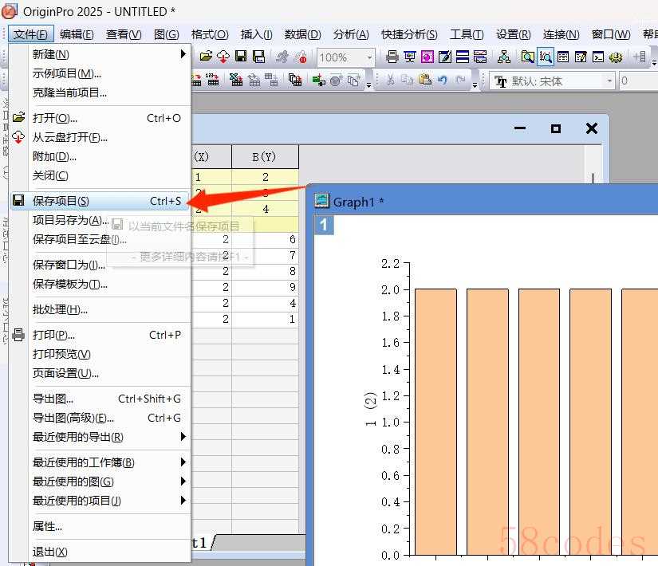This screenshot has height=566, width=658.
Task: Open the 窗口(W) menu
Action: click(611, 34)
